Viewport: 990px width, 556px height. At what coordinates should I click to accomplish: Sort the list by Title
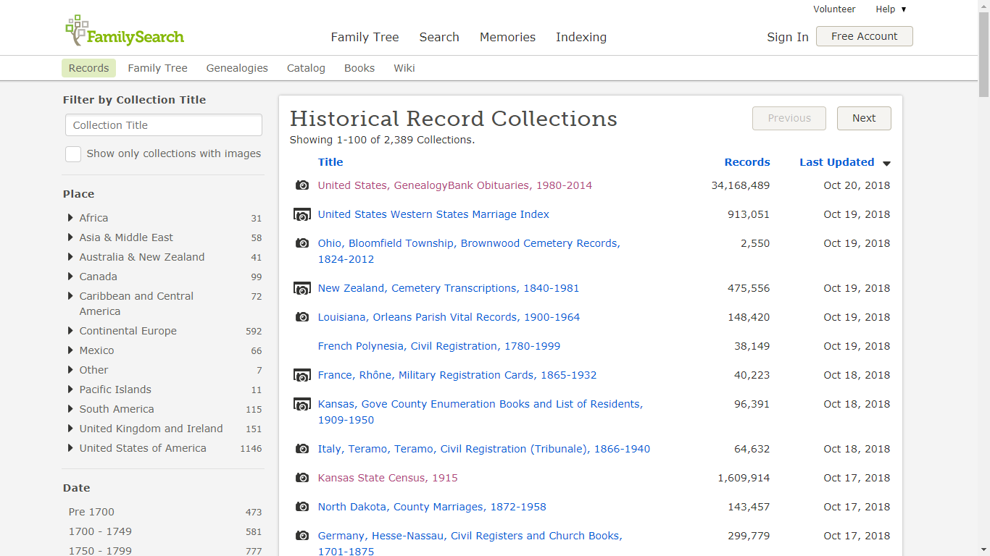pyautogui.click(x=330, y=162)
